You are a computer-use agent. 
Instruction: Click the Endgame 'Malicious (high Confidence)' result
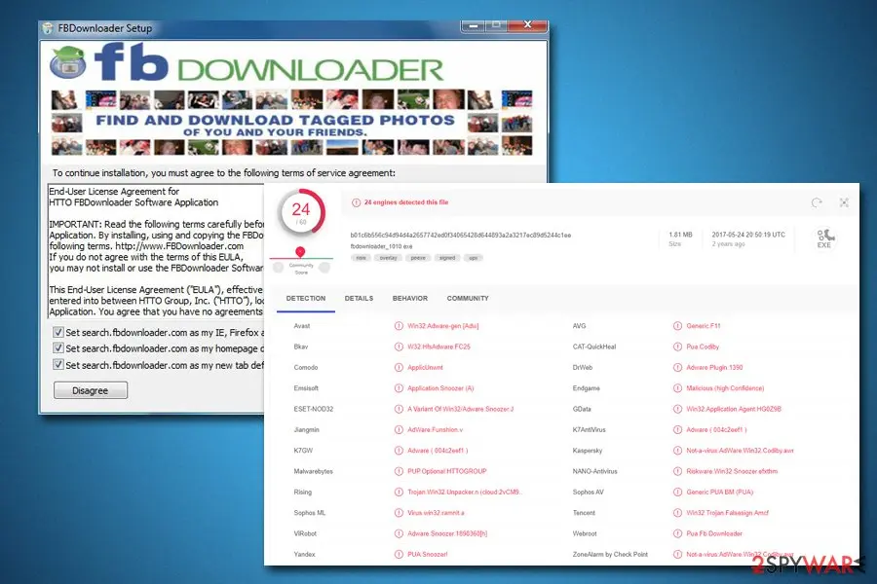click(725, 387)
